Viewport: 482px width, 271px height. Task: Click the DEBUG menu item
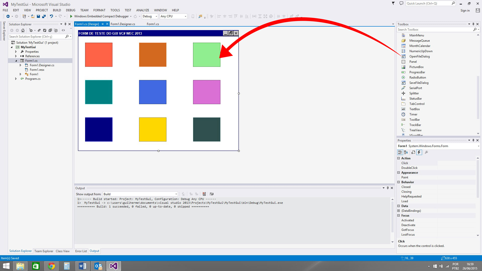pyautogui.click(x=70, y=10)
